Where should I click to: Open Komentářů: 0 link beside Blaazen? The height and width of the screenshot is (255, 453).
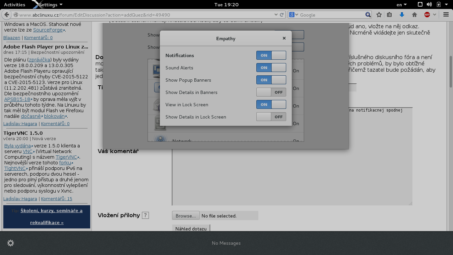(38, 38)
